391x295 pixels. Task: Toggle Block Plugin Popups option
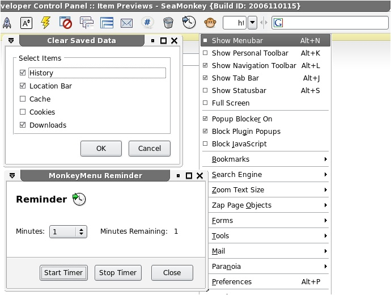click(x=265, y=131)
